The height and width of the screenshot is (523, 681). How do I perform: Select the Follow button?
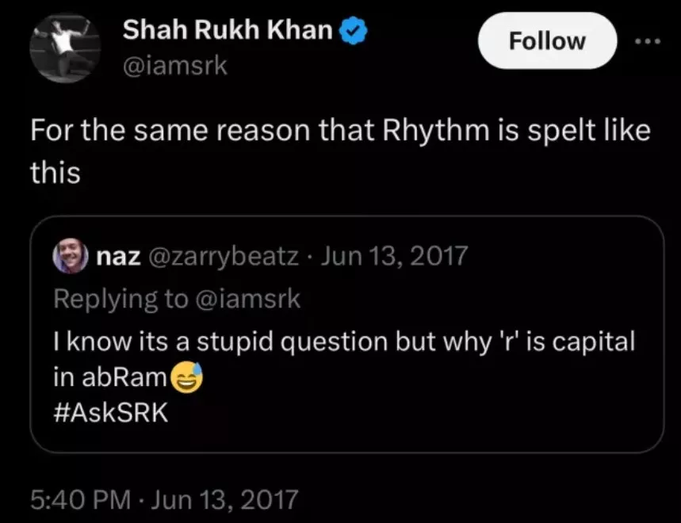[546, 41]
